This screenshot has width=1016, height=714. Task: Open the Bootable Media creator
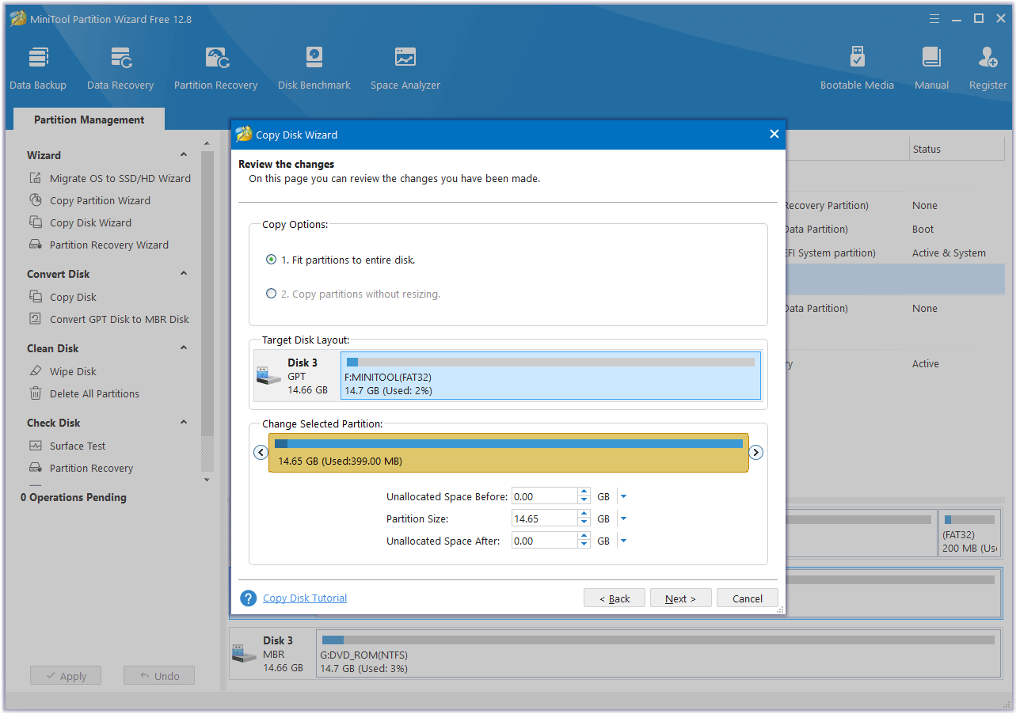pyautogui.click(x=857, y=66)
